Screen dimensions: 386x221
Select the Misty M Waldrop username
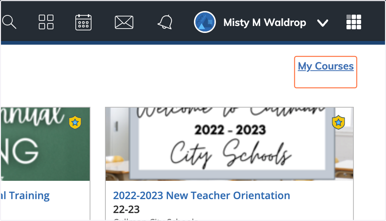point(264,23)
